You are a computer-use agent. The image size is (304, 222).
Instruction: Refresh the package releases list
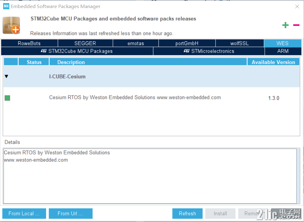tap(187, 213)
